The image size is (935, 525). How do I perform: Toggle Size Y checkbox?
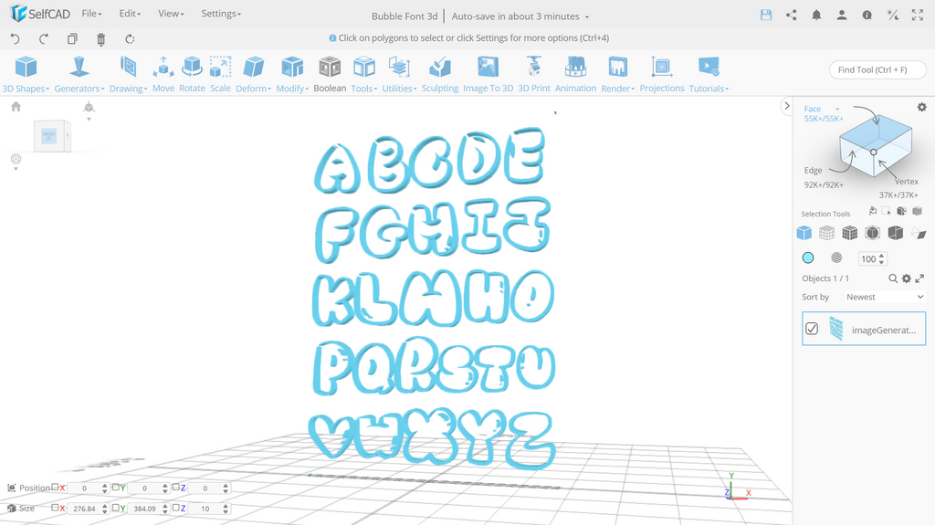tap(116, 508)
